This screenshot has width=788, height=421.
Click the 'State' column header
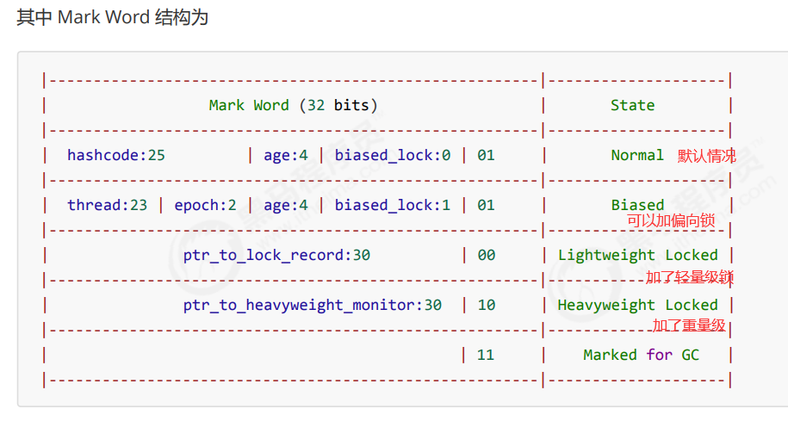click(632, 106)
